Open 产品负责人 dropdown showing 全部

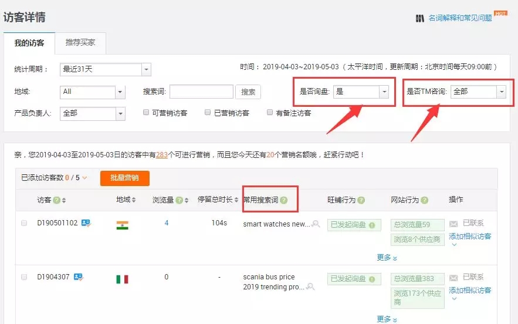point(93,114)
